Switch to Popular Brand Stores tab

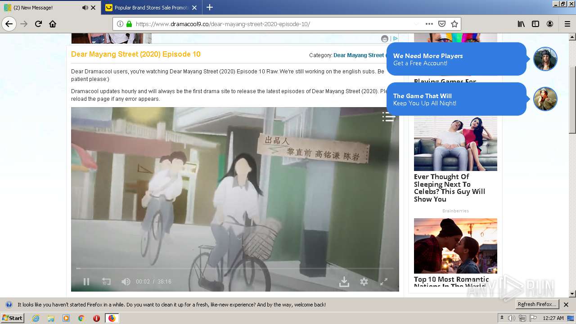pyautogui.click(x=151, y=8)
